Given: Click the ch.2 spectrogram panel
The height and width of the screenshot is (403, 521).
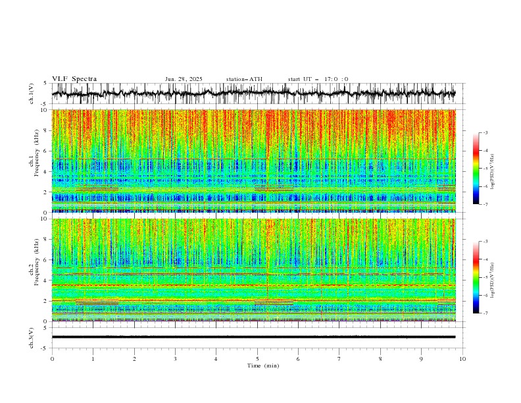Looking at the screenshot, I should pos(253,270).
